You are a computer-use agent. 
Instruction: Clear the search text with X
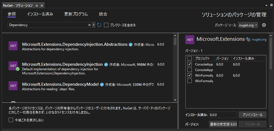click(x=89, y=25)
